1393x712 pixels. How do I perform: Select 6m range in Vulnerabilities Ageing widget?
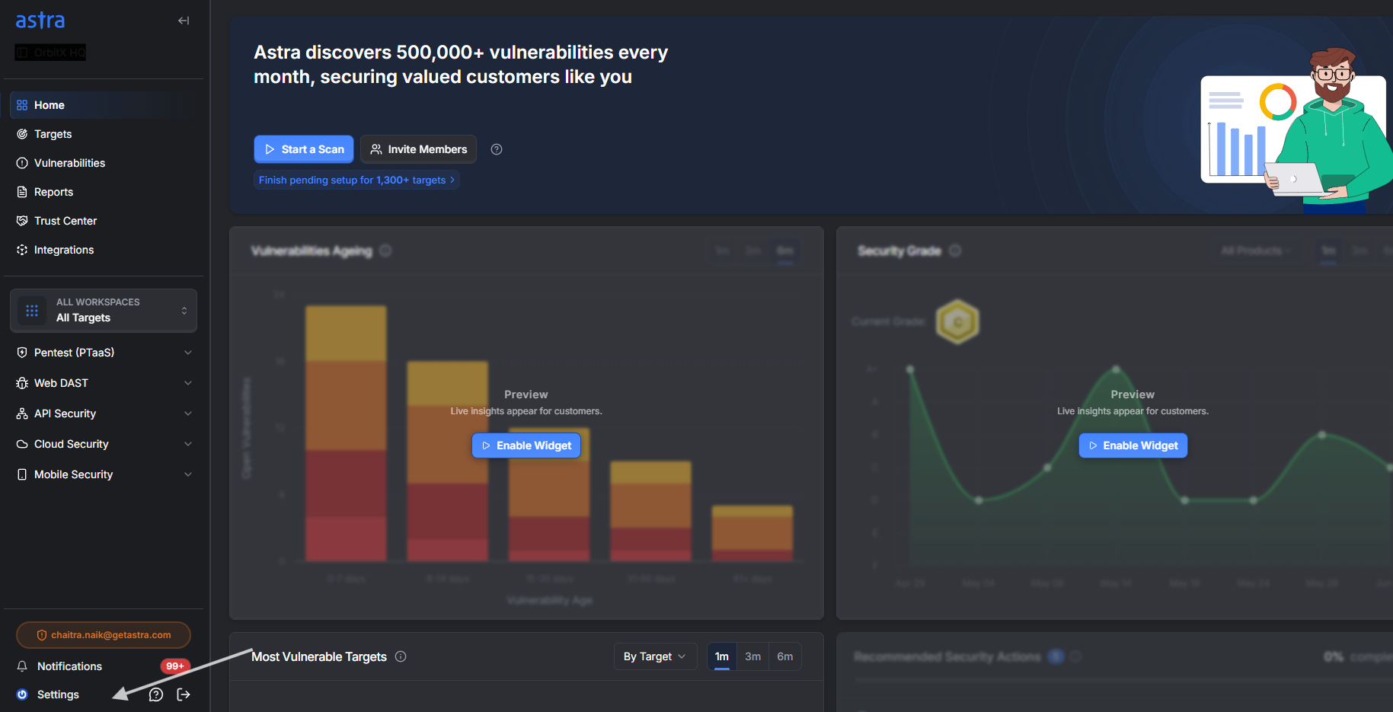(x=785, y=251)
